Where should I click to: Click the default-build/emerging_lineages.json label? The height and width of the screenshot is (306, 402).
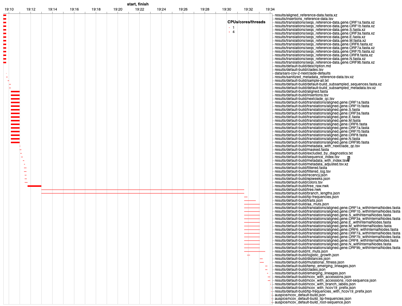(x=310, y=273)
